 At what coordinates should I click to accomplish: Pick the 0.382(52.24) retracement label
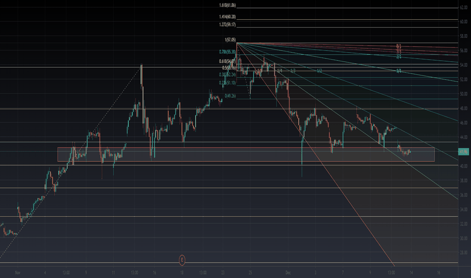click(x=227, y=74)
